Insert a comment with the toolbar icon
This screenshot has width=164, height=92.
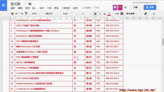tap(122, 14)
